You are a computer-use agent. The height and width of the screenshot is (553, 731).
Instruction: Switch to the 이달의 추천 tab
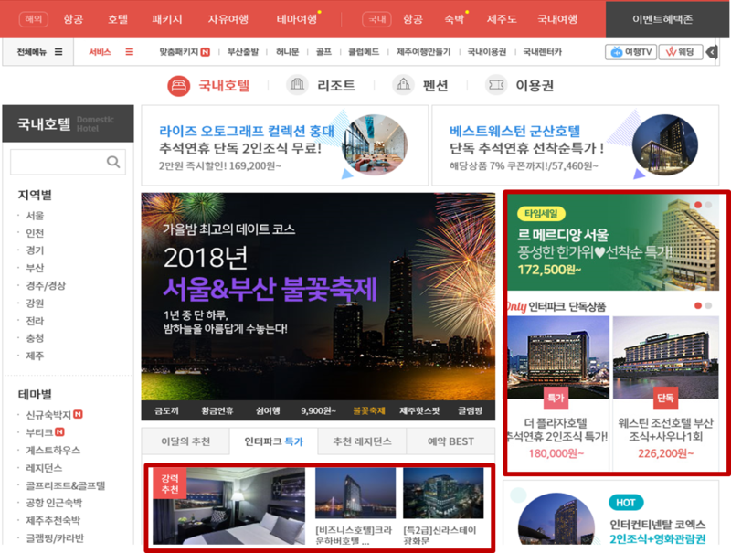(185, 441)
